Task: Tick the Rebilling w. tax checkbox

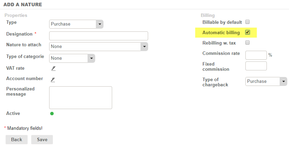Action: point(247,43)
